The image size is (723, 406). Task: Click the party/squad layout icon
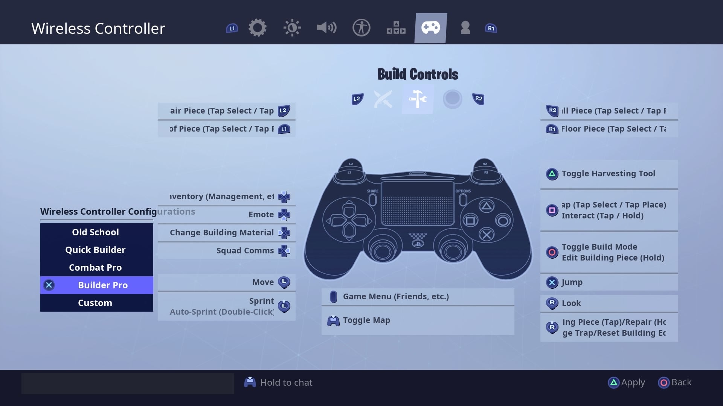coord(395,28)
